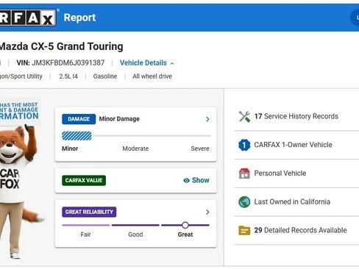Click the globe Last Owned icon

tap(244, 202)
